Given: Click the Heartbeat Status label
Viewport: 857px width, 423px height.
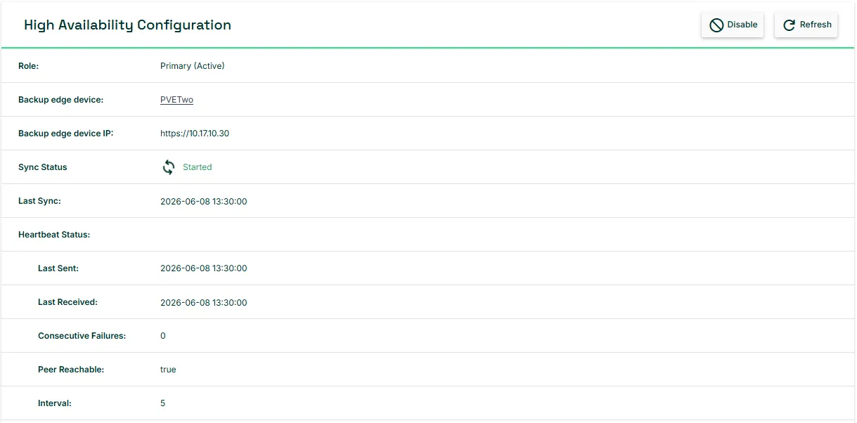Looking at the screenshot, I should [54, 235].
